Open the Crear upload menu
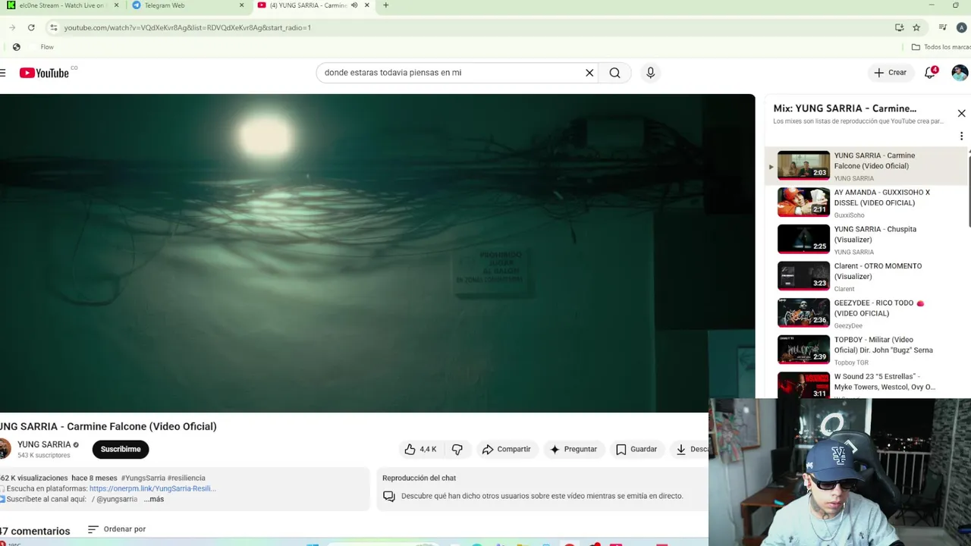This screenshot has width=971, height=546. 890,73
